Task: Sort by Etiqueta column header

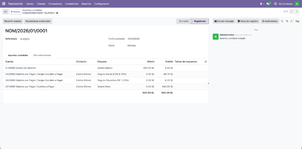Action: coord(102,62)
